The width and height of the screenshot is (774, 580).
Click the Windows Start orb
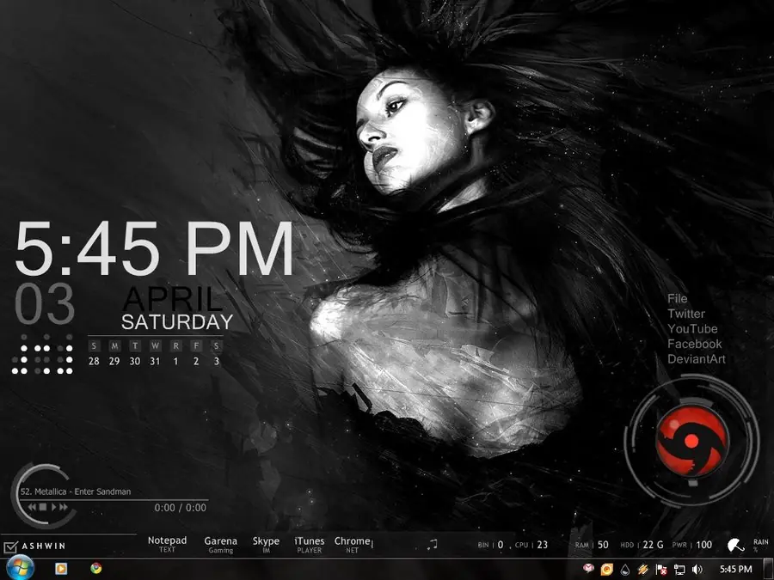(19, 568)
